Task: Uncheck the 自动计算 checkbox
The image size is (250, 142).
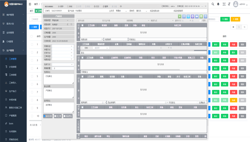Action: pyautogui.click(x=45, y=116)
